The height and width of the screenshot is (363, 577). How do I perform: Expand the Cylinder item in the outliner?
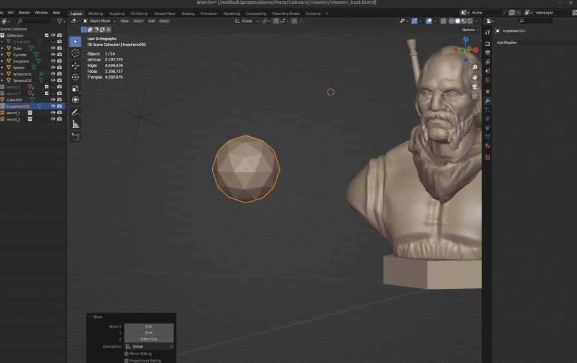[x=3, y=55]
